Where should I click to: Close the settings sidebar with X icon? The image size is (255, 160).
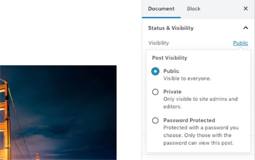pyautogui.click(x=246, y=9)
